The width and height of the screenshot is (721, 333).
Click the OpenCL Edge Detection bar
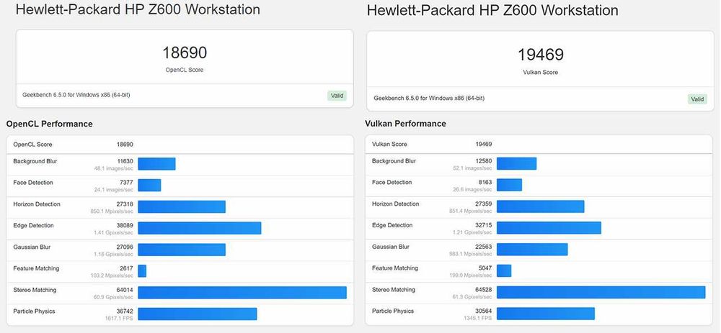[199, 228]
